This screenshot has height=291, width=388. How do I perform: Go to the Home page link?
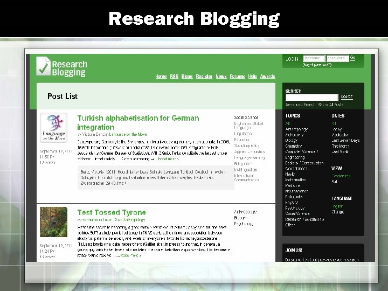point(161,77)
